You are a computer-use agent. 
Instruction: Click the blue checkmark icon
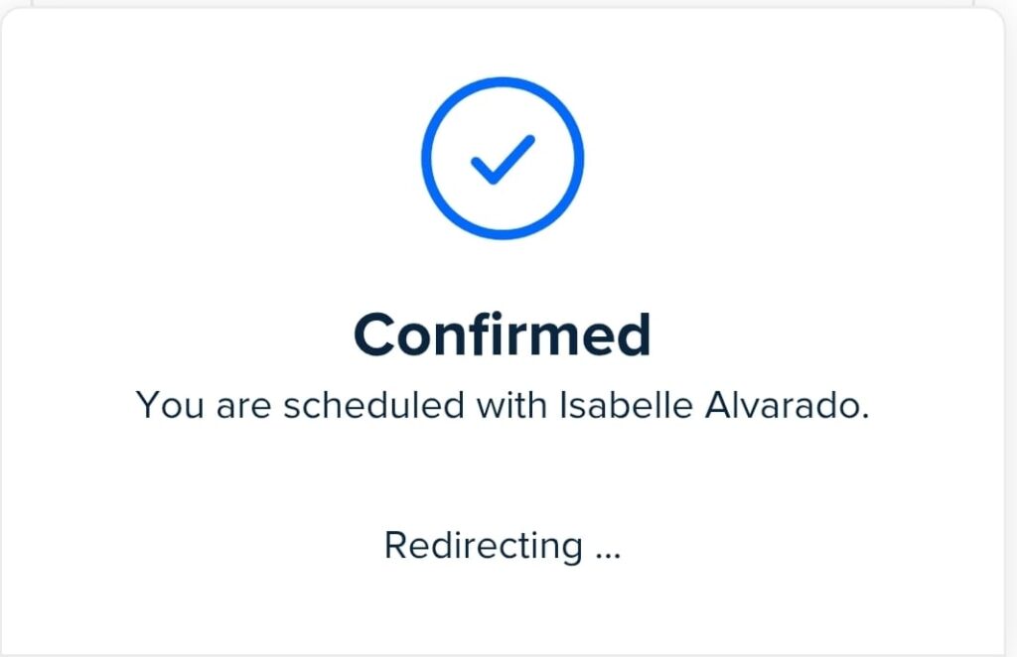pyautogui.click(x=503, y=159)
